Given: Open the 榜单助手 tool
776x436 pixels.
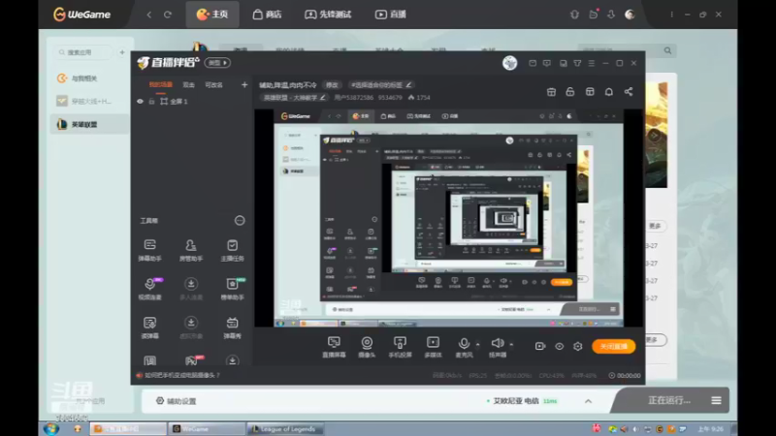Looking at the screenshot, I should pyautogui.click(x=232, y=289).
